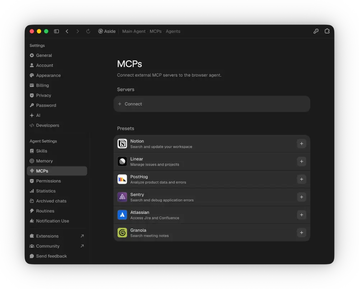Open the Community external link

(x=57, y=246)
